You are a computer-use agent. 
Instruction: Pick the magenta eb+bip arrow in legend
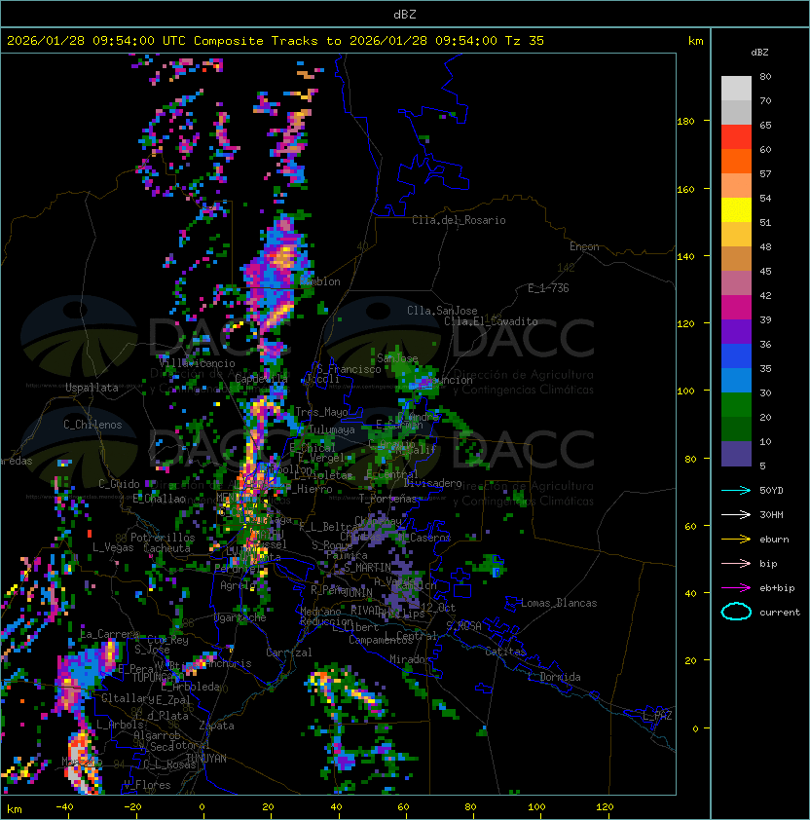coord(736,588)
